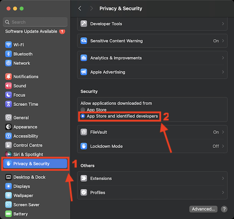Click the FileVault safe icon
This screenshot has height=219, width=234.
pyautogui.click(x=84, y=132)
